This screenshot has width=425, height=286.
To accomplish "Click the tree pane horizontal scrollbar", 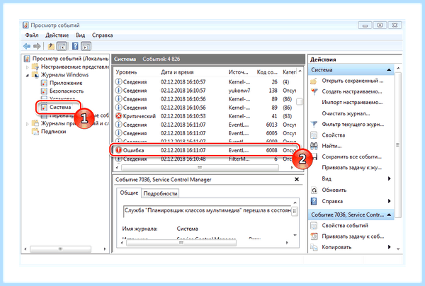I will pos(60,249).
